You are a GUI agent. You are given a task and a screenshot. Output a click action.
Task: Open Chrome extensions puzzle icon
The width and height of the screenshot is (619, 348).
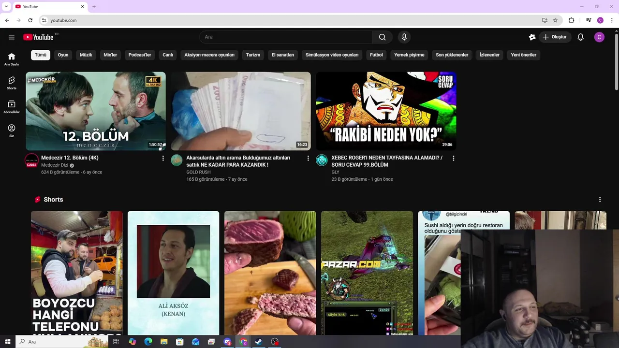tap(571, 20)
